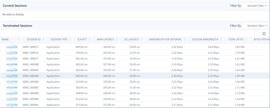Open the table settings gear icon

pos(264,34)
